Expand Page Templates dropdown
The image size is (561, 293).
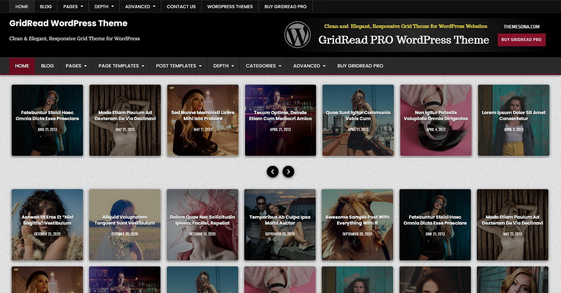tap(121, 66)
